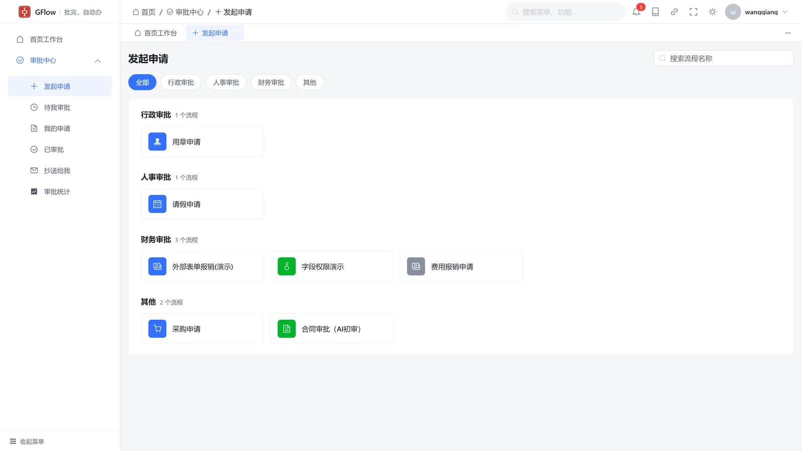Open the wangqiang user dropdown arrow

[x=785, y=12]
